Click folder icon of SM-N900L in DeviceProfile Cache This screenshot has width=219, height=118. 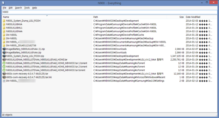pos(4,35)
